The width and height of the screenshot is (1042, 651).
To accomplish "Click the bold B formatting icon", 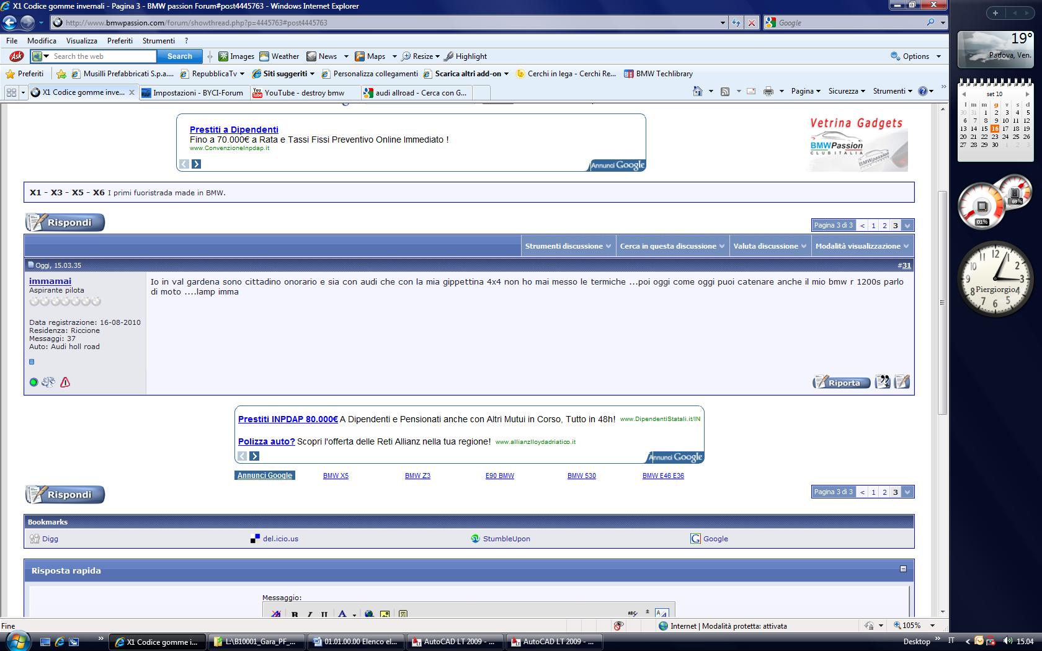I will pyautogui.click(x=295, y=614).
